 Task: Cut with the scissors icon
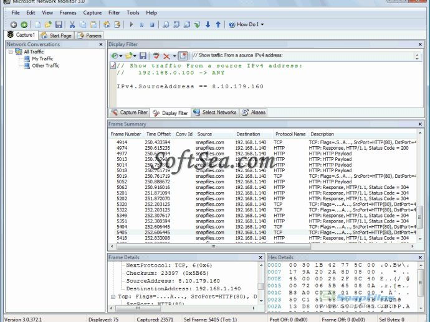[72, 25]
